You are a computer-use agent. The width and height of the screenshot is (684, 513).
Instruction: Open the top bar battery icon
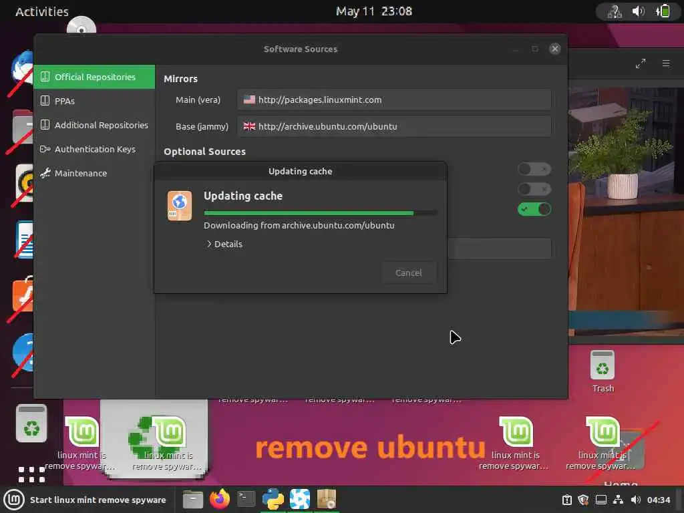663,11
